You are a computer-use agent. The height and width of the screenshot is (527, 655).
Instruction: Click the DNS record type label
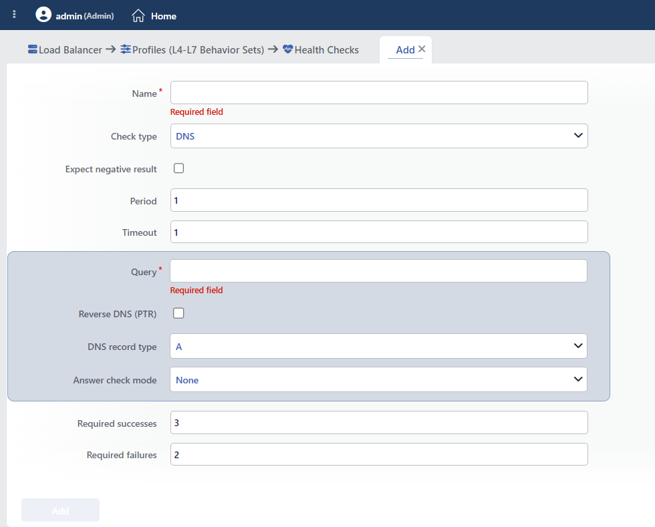click(x=122, y=347)
